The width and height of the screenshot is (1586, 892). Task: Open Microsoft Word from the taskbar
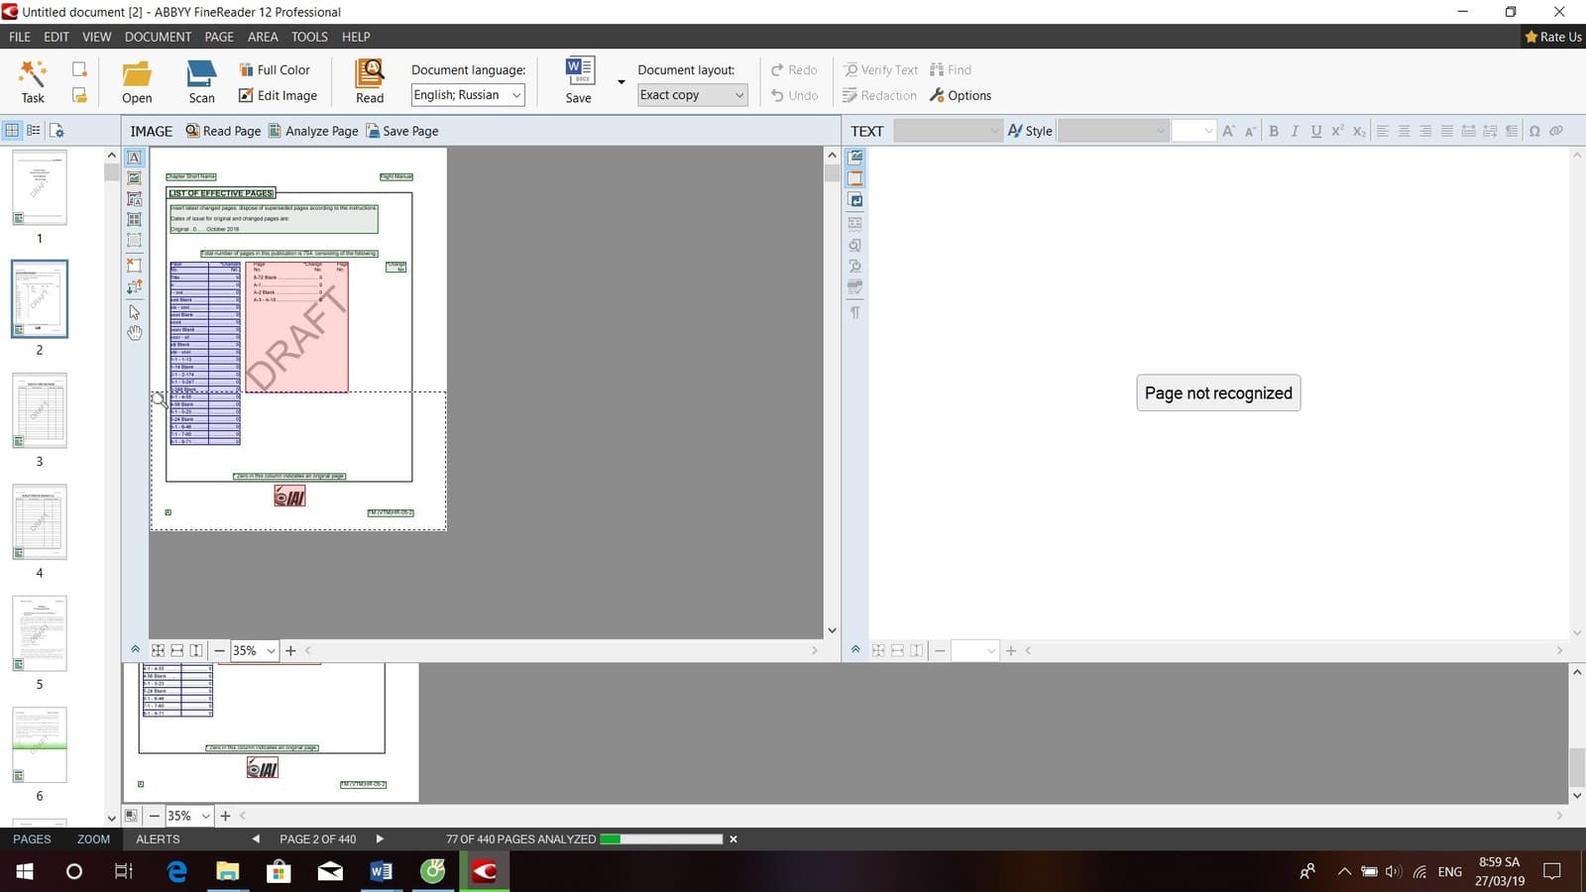coord(381,871)
